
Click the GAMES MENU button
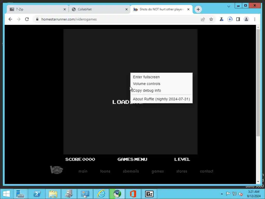[132, 159]
